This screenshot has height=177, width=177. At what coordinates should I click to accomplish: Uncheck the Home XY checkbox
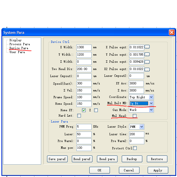tap(84, 110)
